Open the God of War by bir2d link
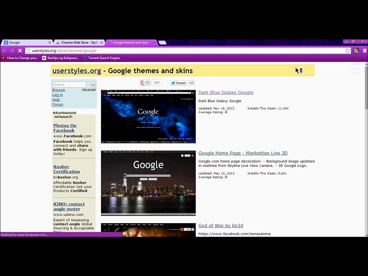Image resolution: width=368 pixels, height=276 pixels. [x=221, y=226]
